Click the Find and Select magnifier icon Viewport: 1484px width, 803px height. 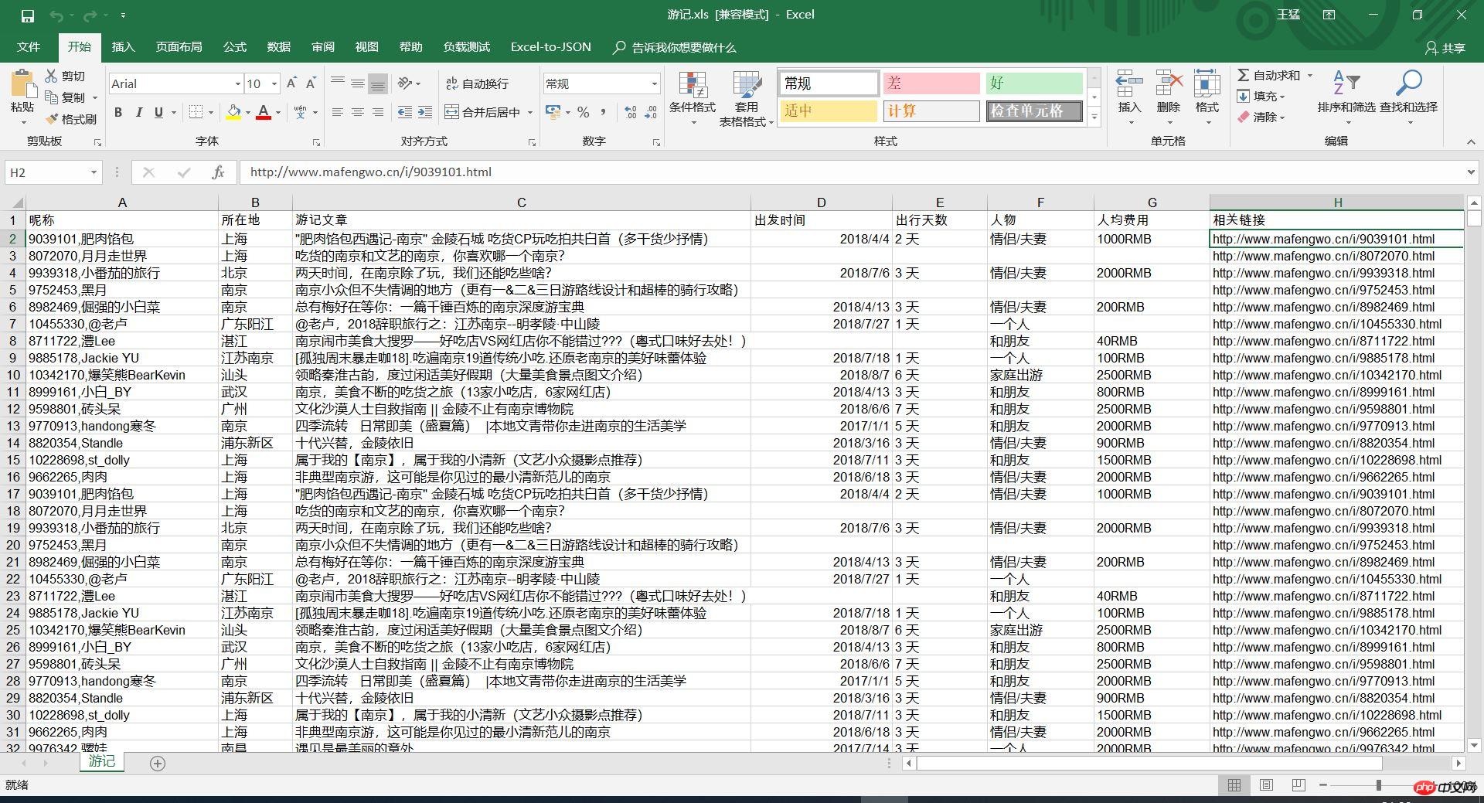pos(1408,83)
